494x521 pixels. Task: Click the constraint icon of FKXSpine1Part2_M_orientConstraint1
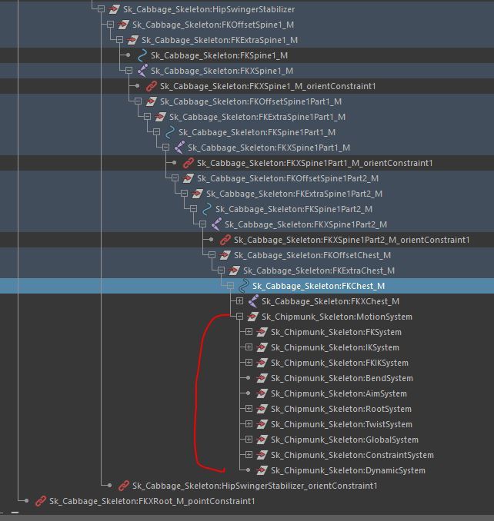click(x=225, y=240)
